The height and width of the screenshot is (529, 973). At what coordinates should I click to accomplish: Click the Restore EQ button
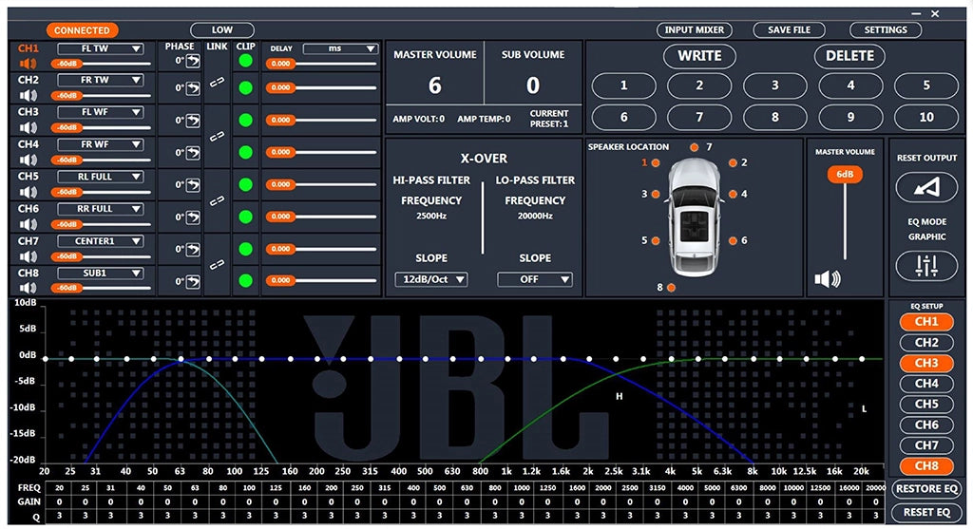(x=926, y=489)
